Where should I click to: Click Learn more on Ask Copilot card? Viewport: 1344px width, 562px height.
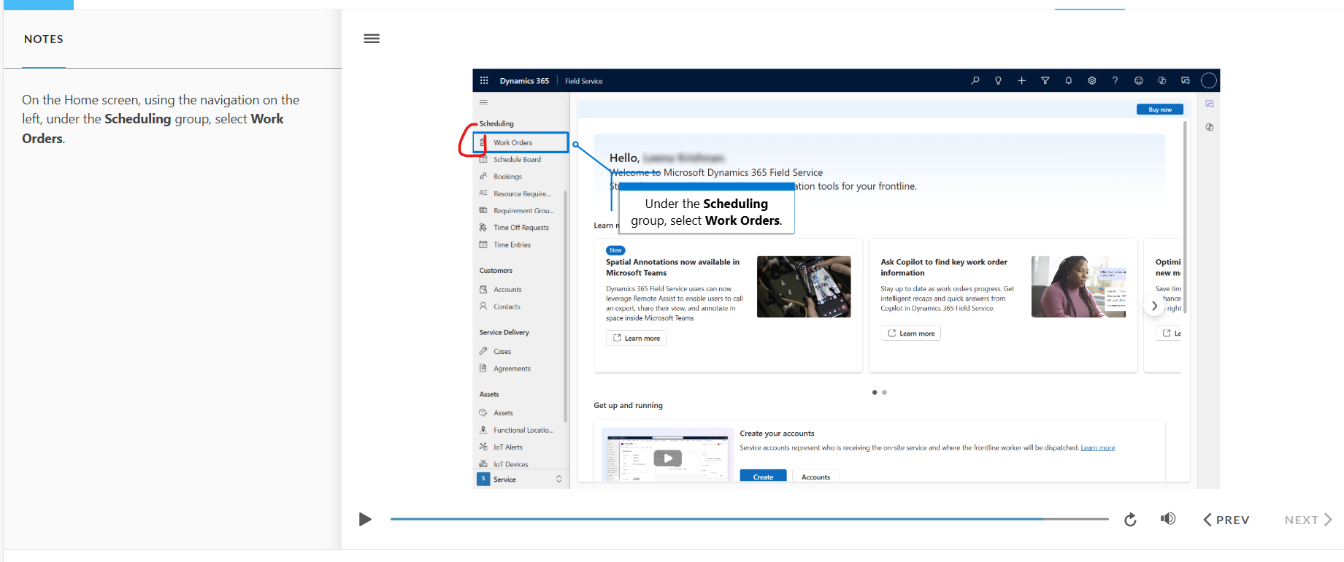click(x=910, y=334)
